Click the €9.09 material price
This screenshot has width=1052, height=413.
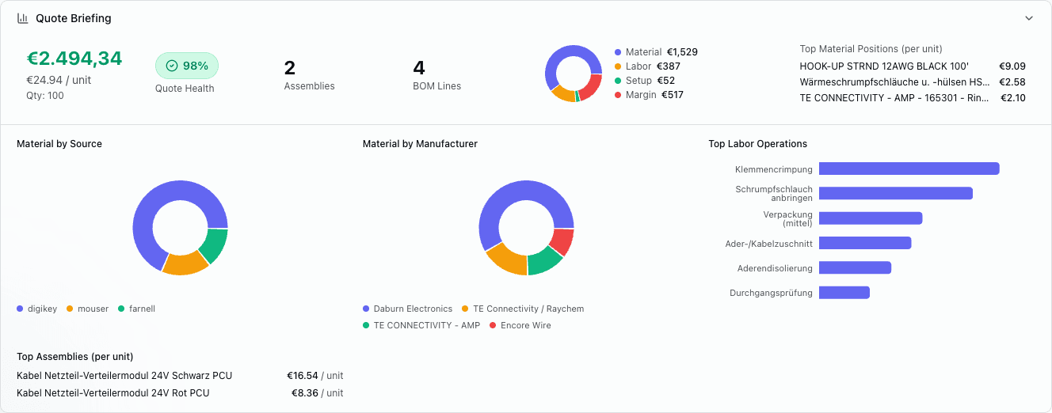1012,66
